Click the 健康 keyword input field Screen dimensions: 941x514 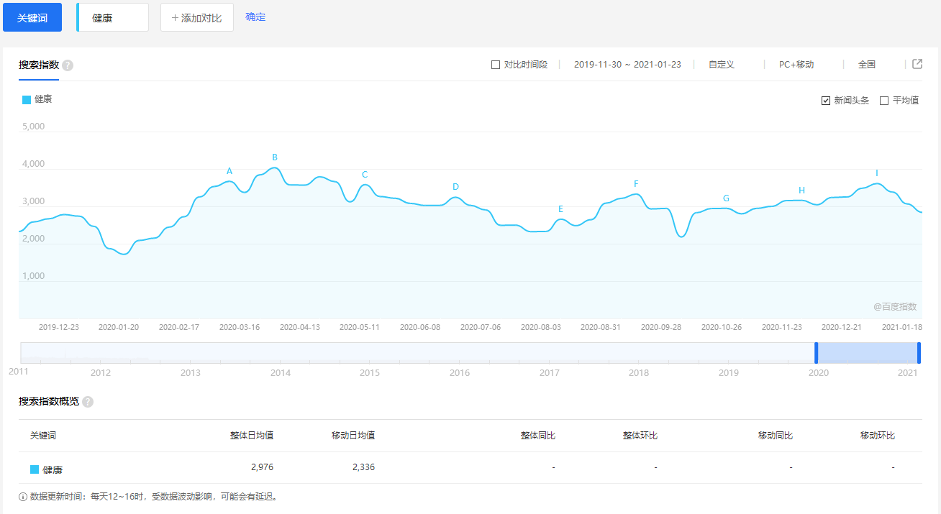(113, 17)
